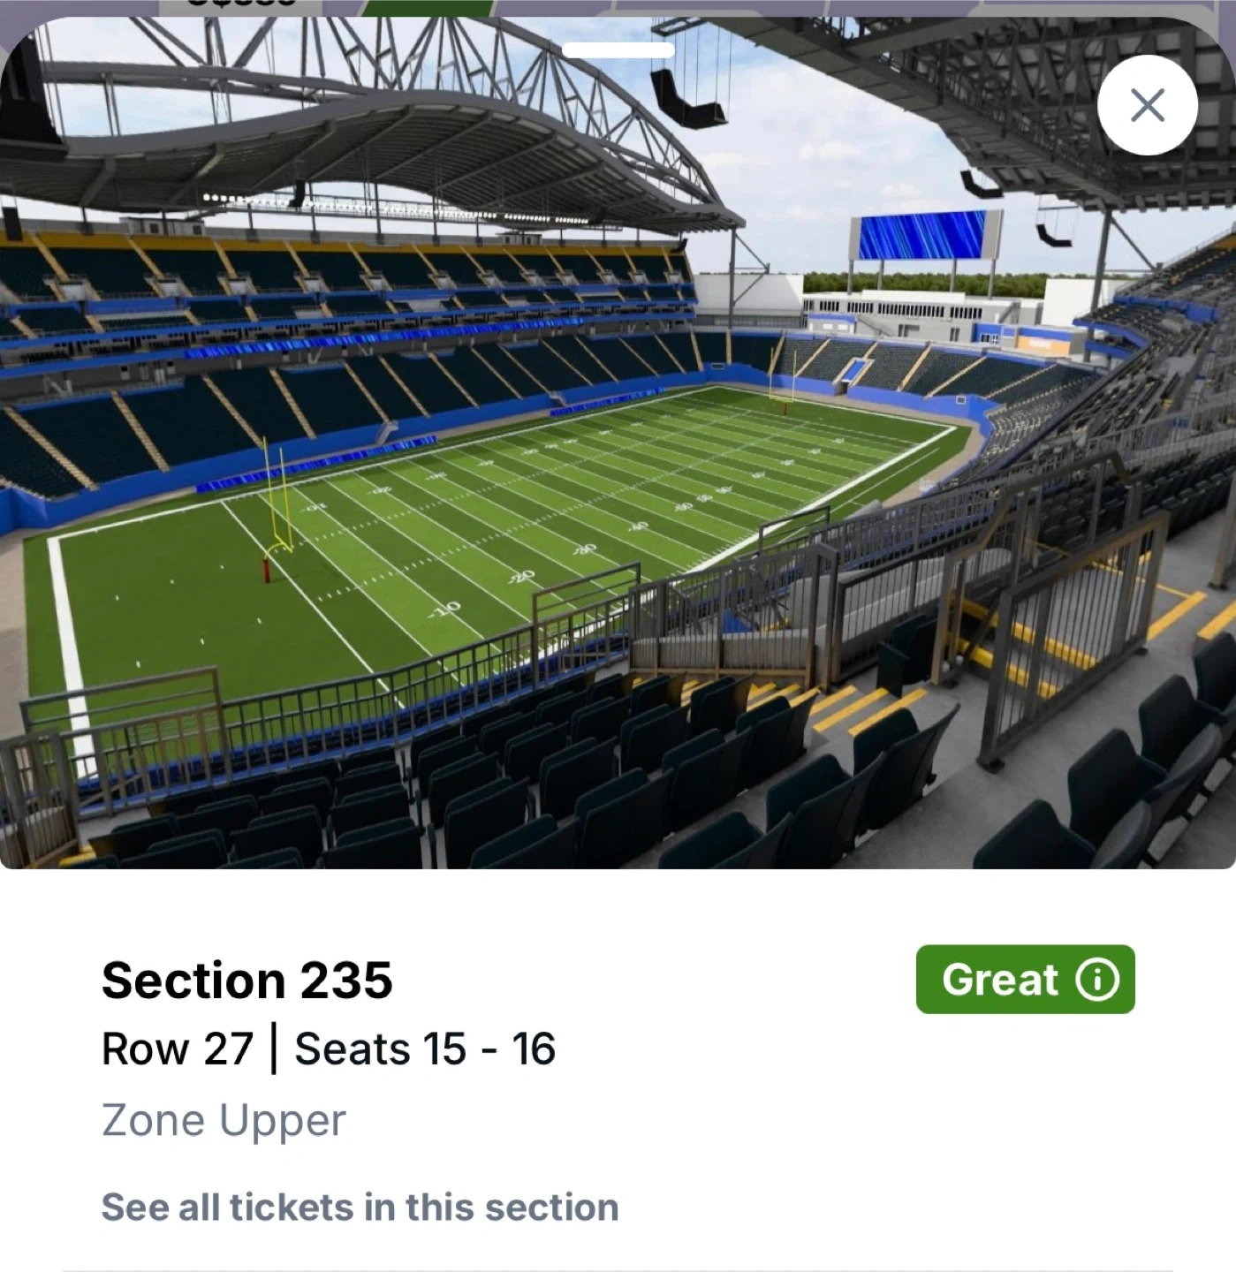Screen dimensions: 1236x1272
Task: Tap the Row 27 label
Action: (x=178, y=1049)
